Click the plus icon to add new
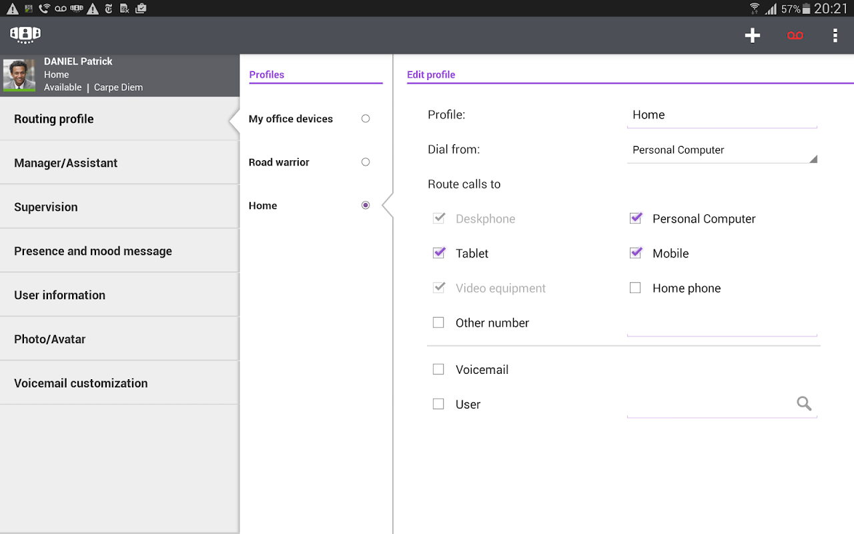854x534 pixels. coord(753,36)
